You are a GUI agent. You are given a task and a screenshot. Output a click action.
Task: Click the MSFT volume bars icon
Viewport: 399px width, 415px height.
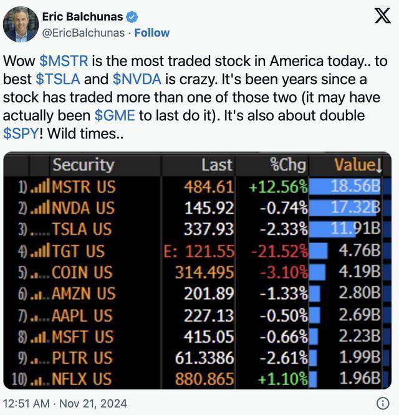point(40,337)
